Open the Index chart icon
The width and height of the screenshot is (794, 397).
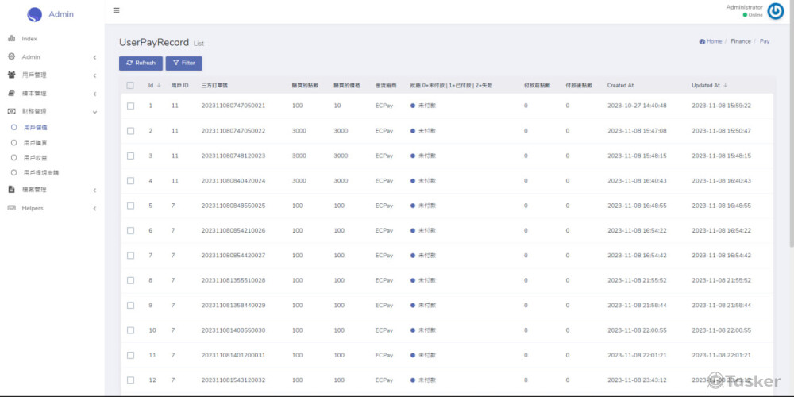[12, 38]
